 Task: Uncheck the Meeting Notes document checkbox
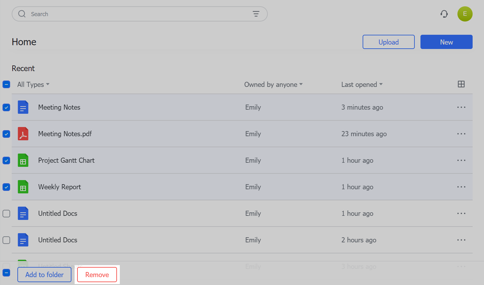point(6,107)
